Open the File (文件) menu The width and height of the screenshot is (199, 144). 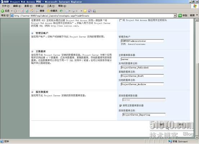(6, 6)
